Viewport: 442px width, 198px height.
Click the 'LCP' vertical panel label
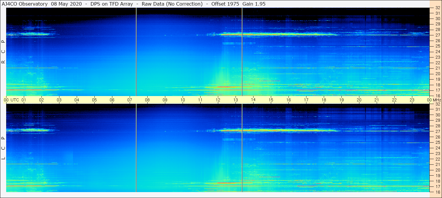(x=4, y=148)
